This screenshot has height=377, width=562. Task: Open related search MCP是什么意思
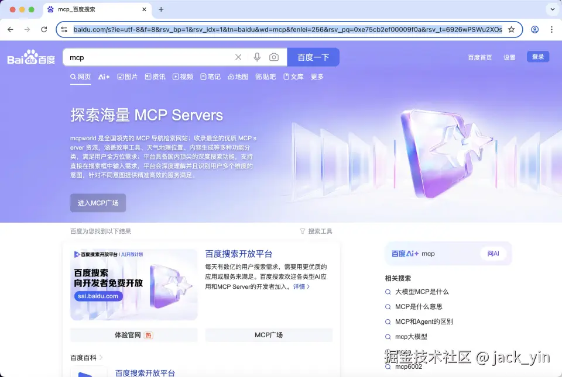[419, 306]
